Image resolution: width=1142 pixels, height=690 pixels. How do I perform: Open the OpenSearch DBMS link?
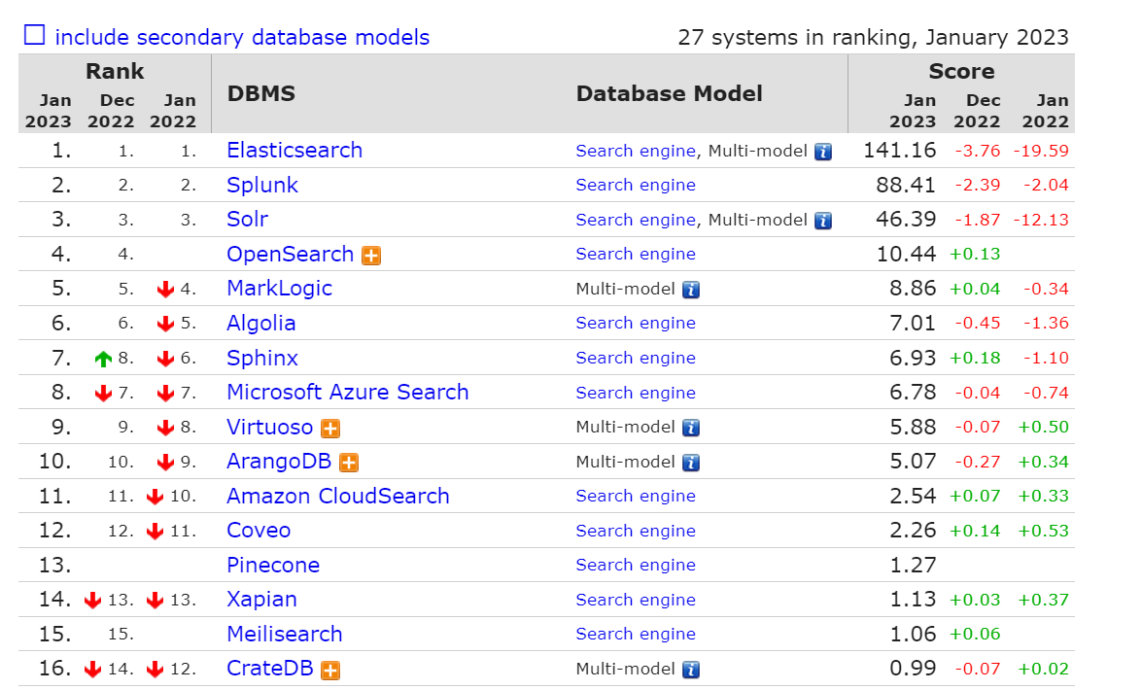coord(290,255)
